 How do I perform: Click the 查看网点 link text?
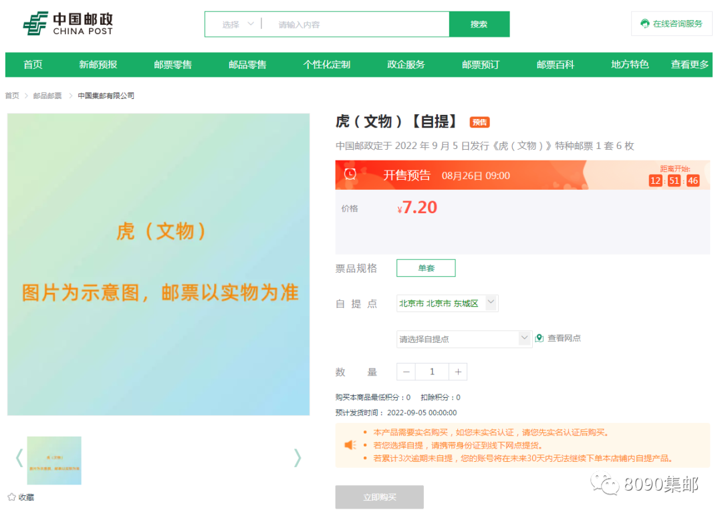[x=564, y=338]
